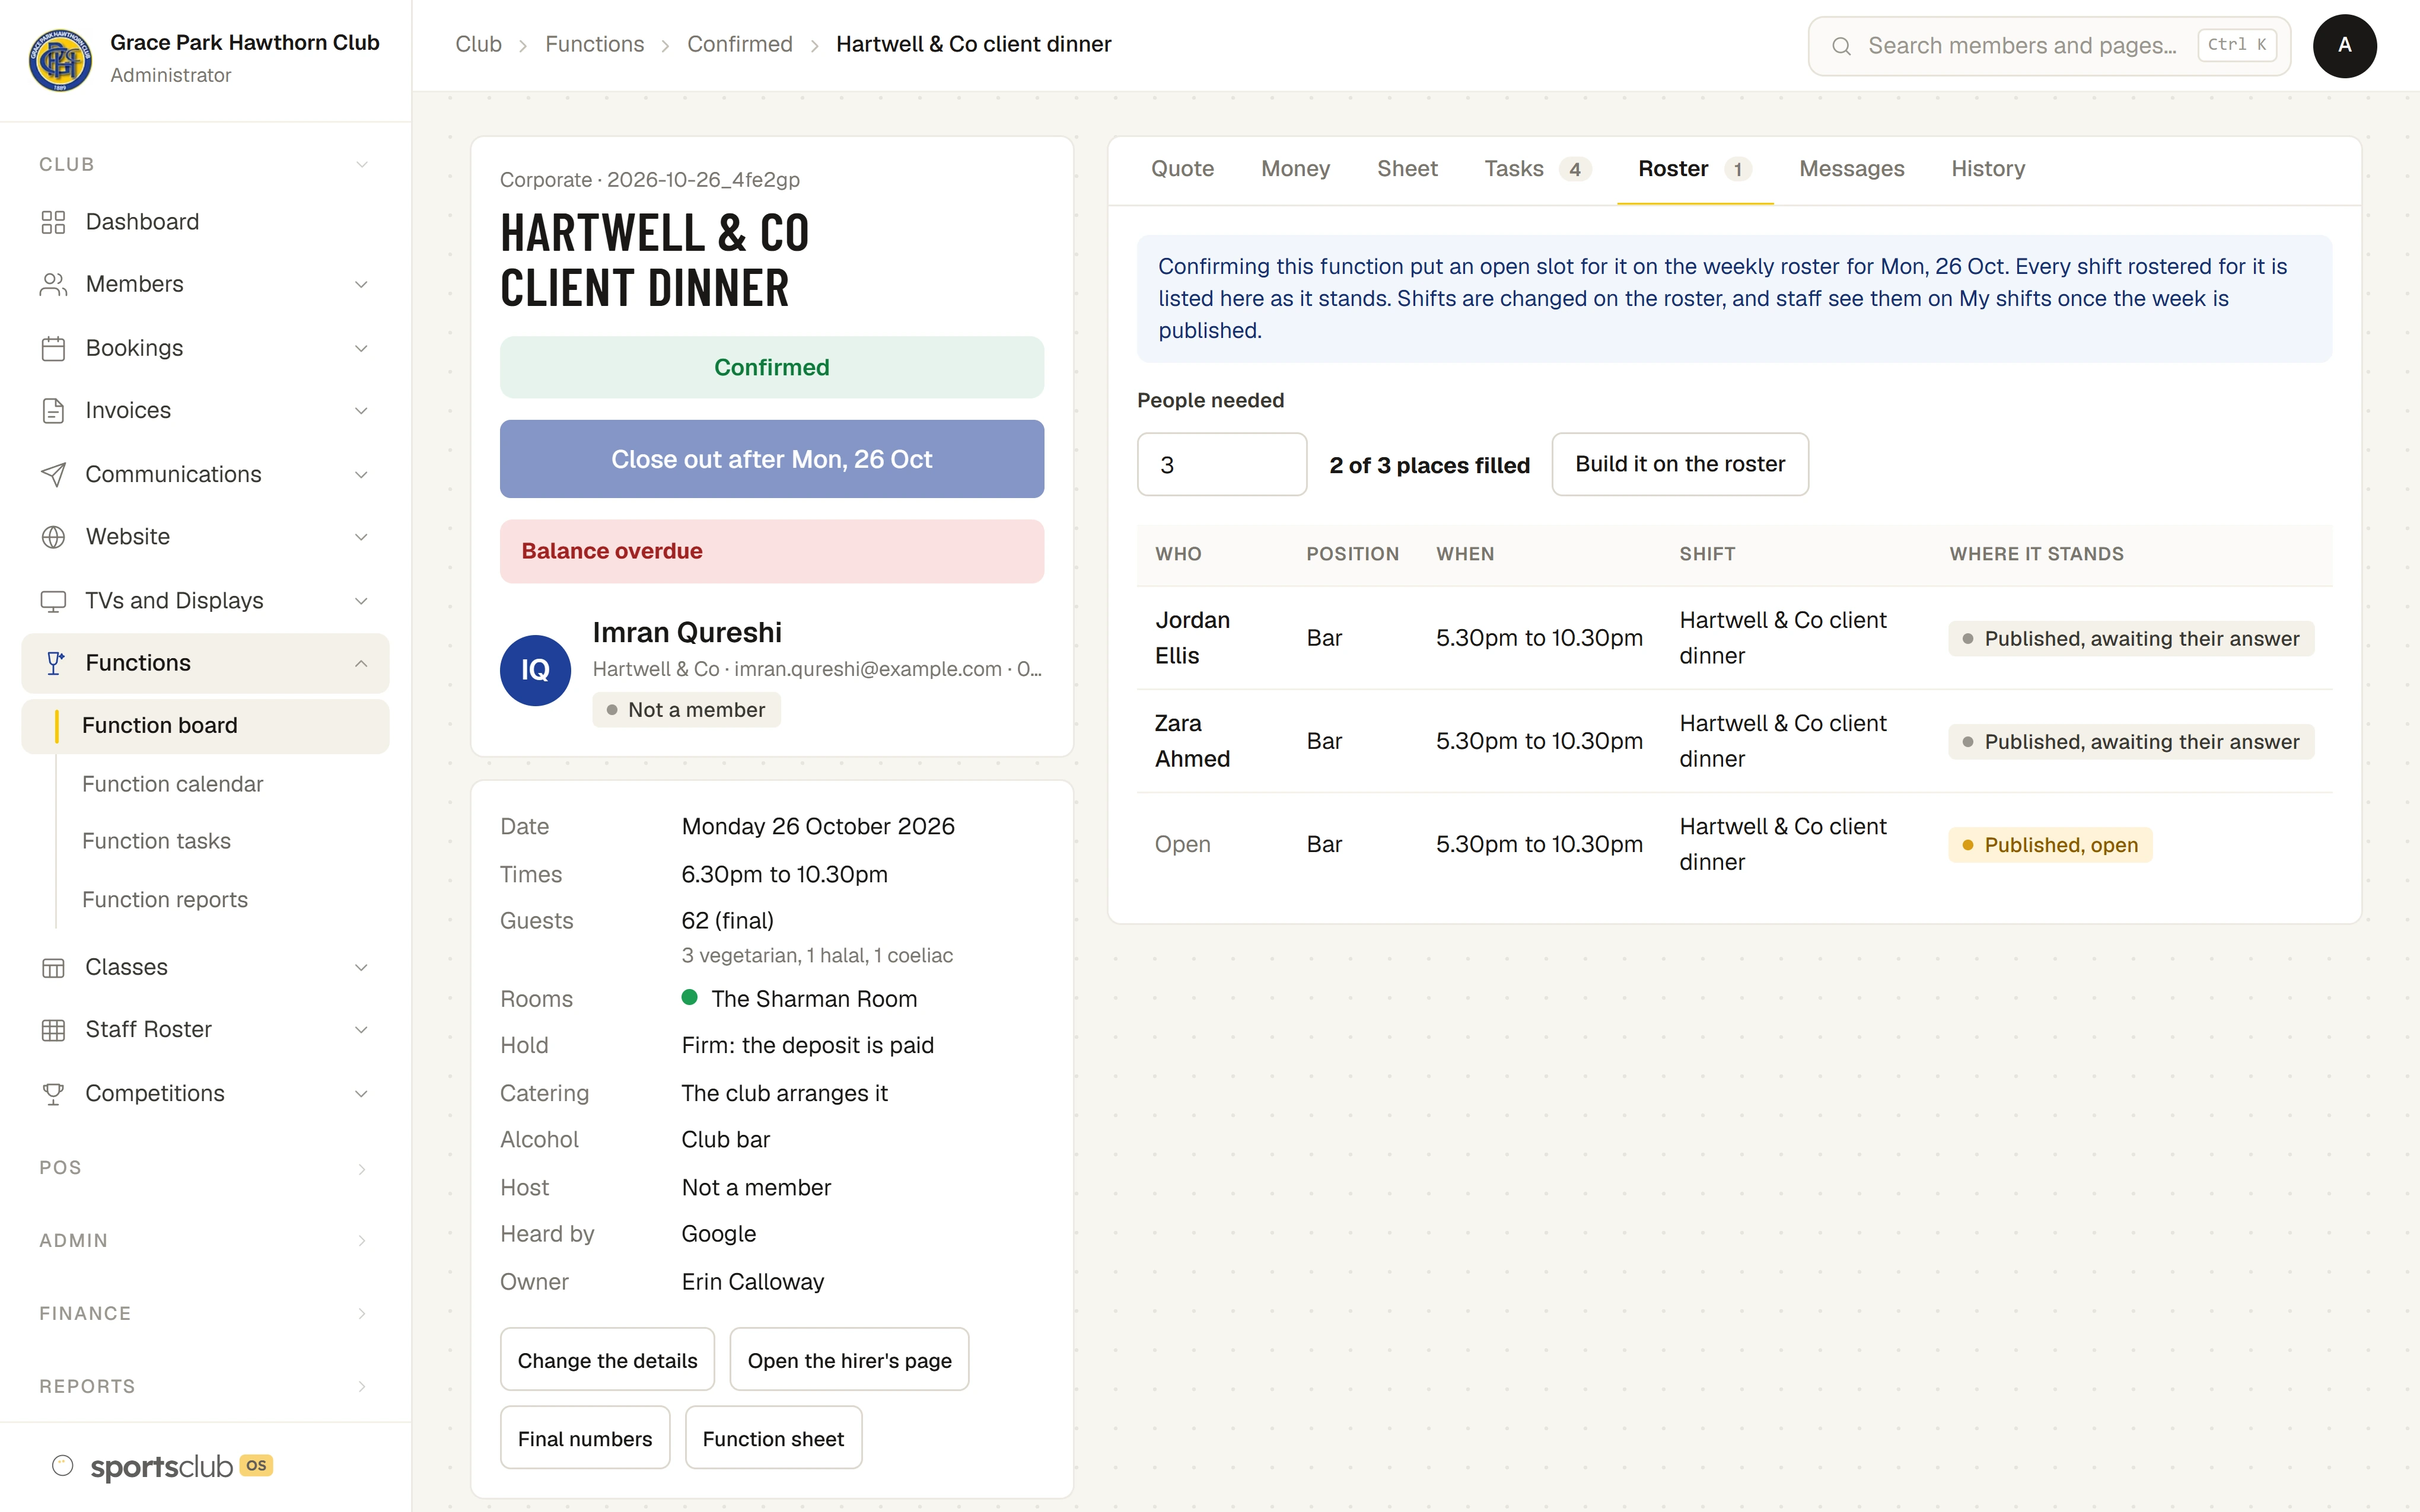Open the Messages tab
Image resolution: width=2420 pixels, height=1512 pixels.
pyautogui.click(x=1851, y=169)
